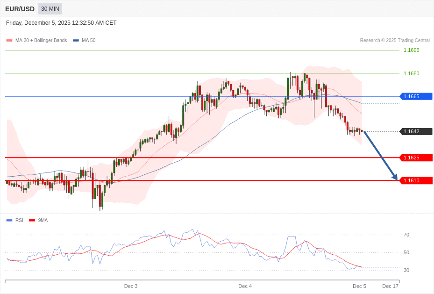The image size is (434, 294).
Task: Open the 30 MIN timeframe selector
Action: pyautogui.click(x=50, y=8)
